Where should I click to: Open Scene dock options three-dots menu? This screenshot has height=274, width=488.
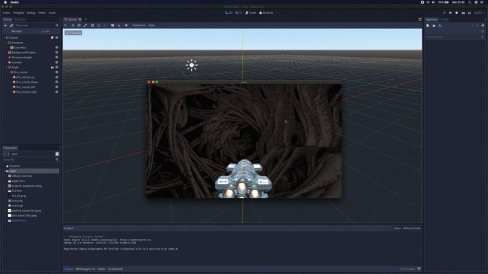coord(60,19)
